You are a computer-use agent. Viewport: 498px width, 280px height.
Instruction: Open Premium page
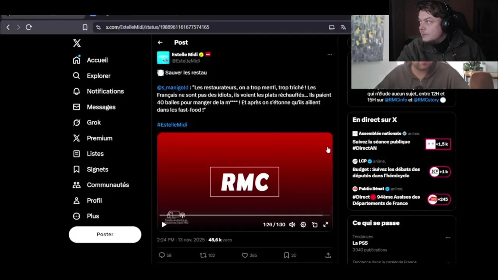tap(93, 138)
